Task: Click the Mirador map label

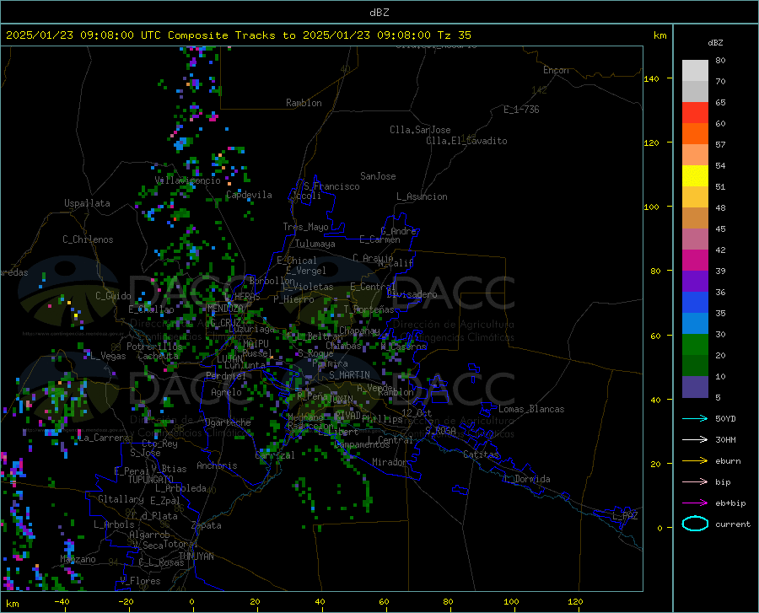Action: click(x=390, y=462)
